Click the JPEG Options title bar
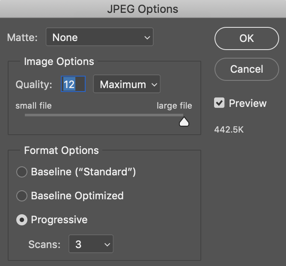This screenshot has height=266, width=286. pyautogui.click(x=143, y=9)
